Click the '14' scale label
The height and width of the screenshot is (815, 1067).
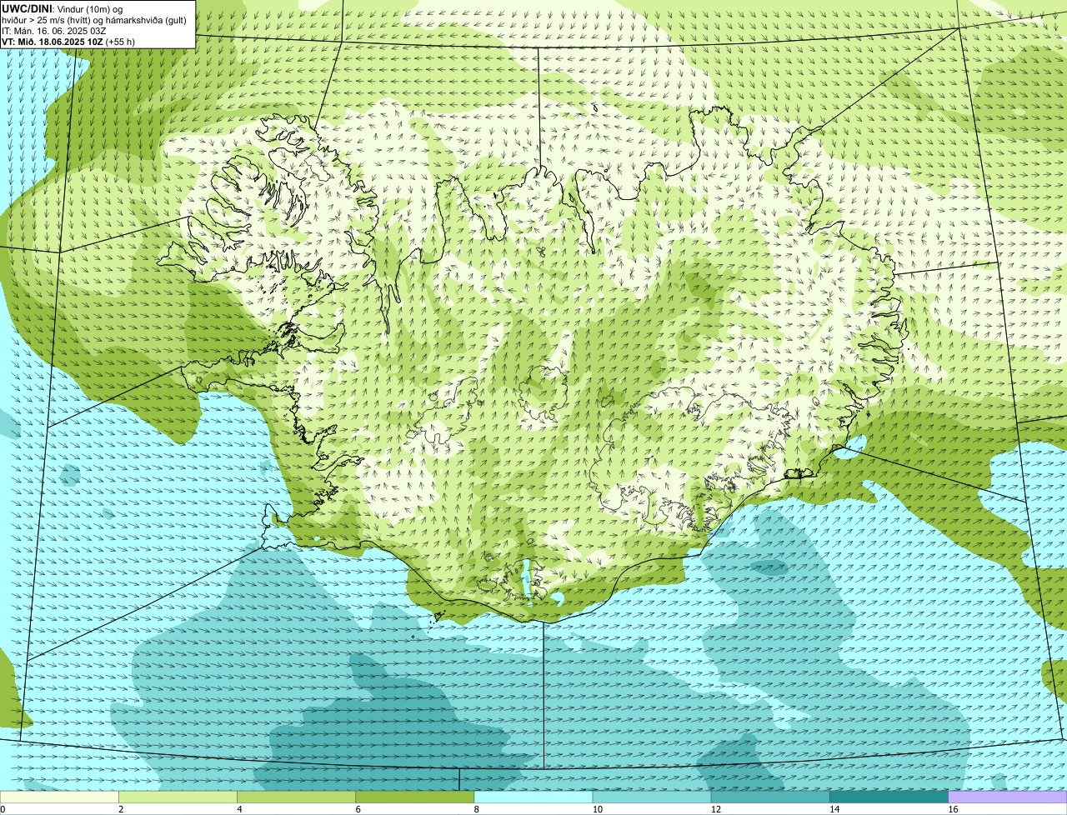pyautogui.click(x=834, y=809)
